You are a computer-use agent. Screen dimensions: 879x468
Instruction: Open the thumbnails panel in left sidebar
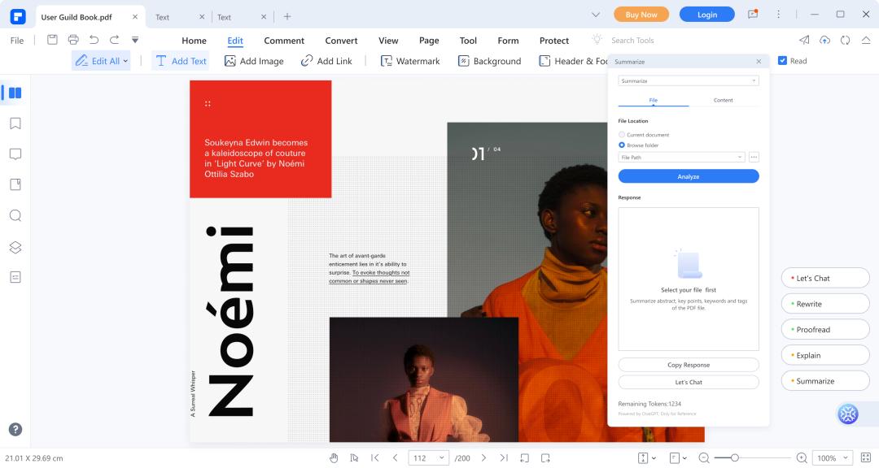tap(15, 93)
